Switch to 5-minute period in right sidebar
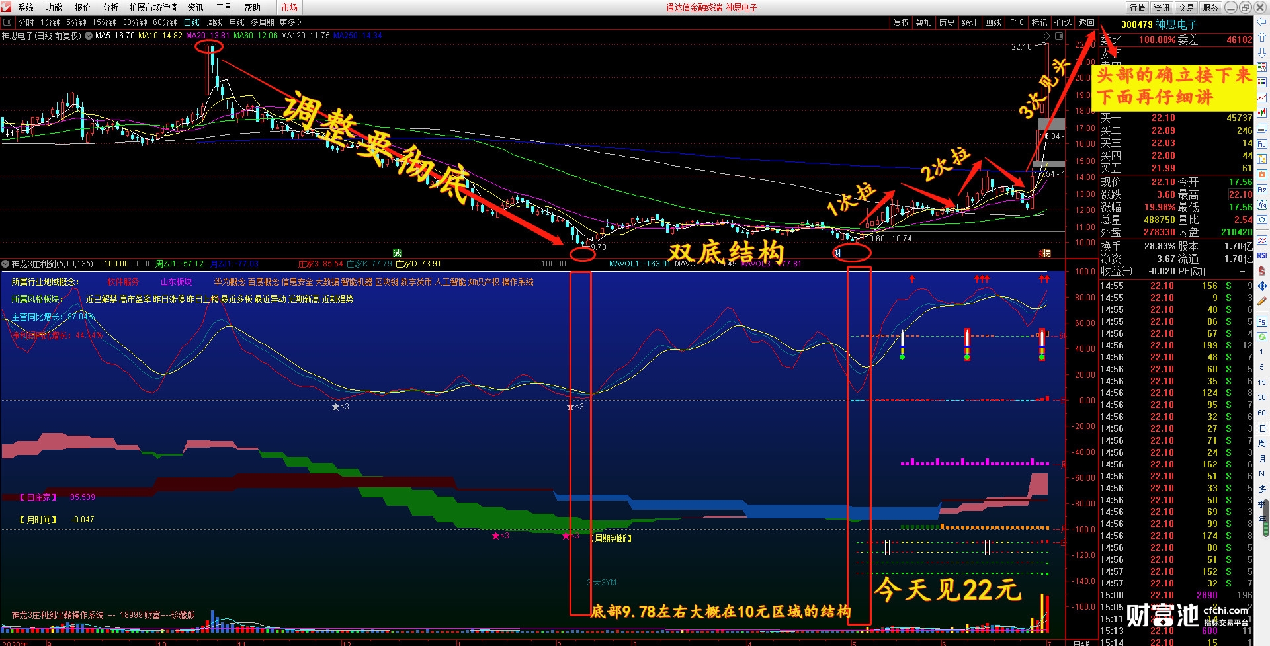Screen dimensions: 1270x646 tap(1262, 367)
